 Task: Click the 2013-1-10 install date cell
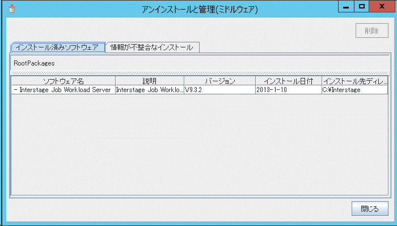click(x=289, y=90)
